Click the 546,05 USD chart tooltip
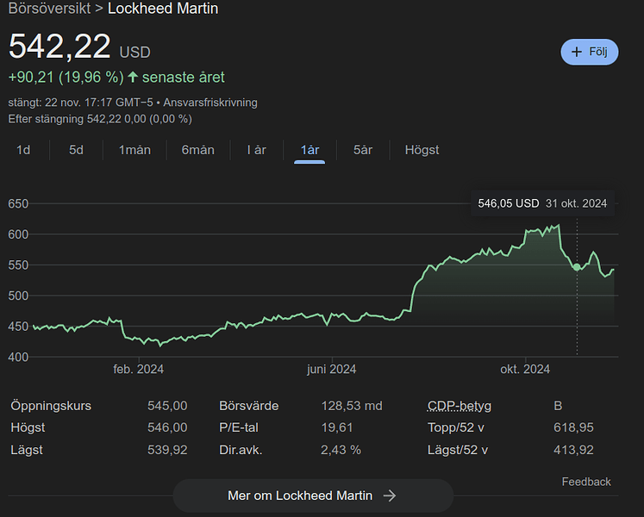Viewport: 644px width, 517px height. coord(542,203)
